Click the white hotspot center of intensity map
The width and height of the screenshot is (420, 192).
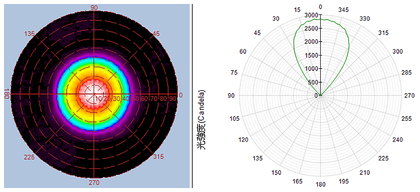pos(94,94)
